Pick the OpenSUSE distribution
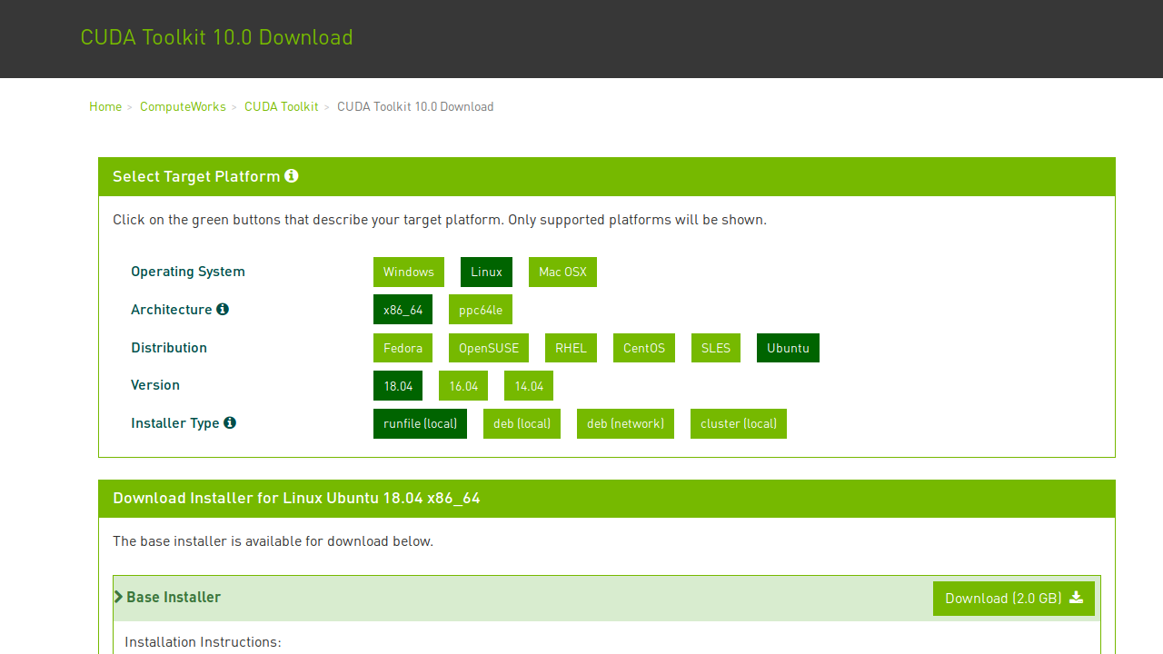This screenshot has height=654, width=1163. (x=489, y=348)
